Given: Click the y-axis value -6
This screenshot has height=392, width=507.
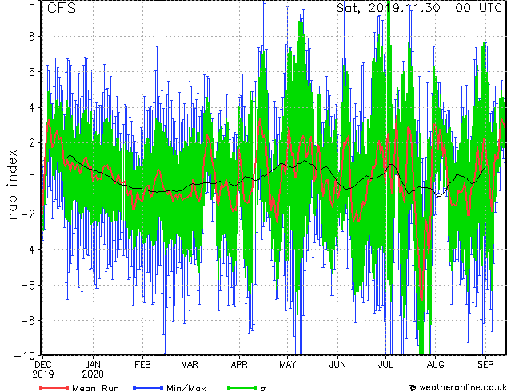Looking at the screenshot, I should (x=28, y=285).
